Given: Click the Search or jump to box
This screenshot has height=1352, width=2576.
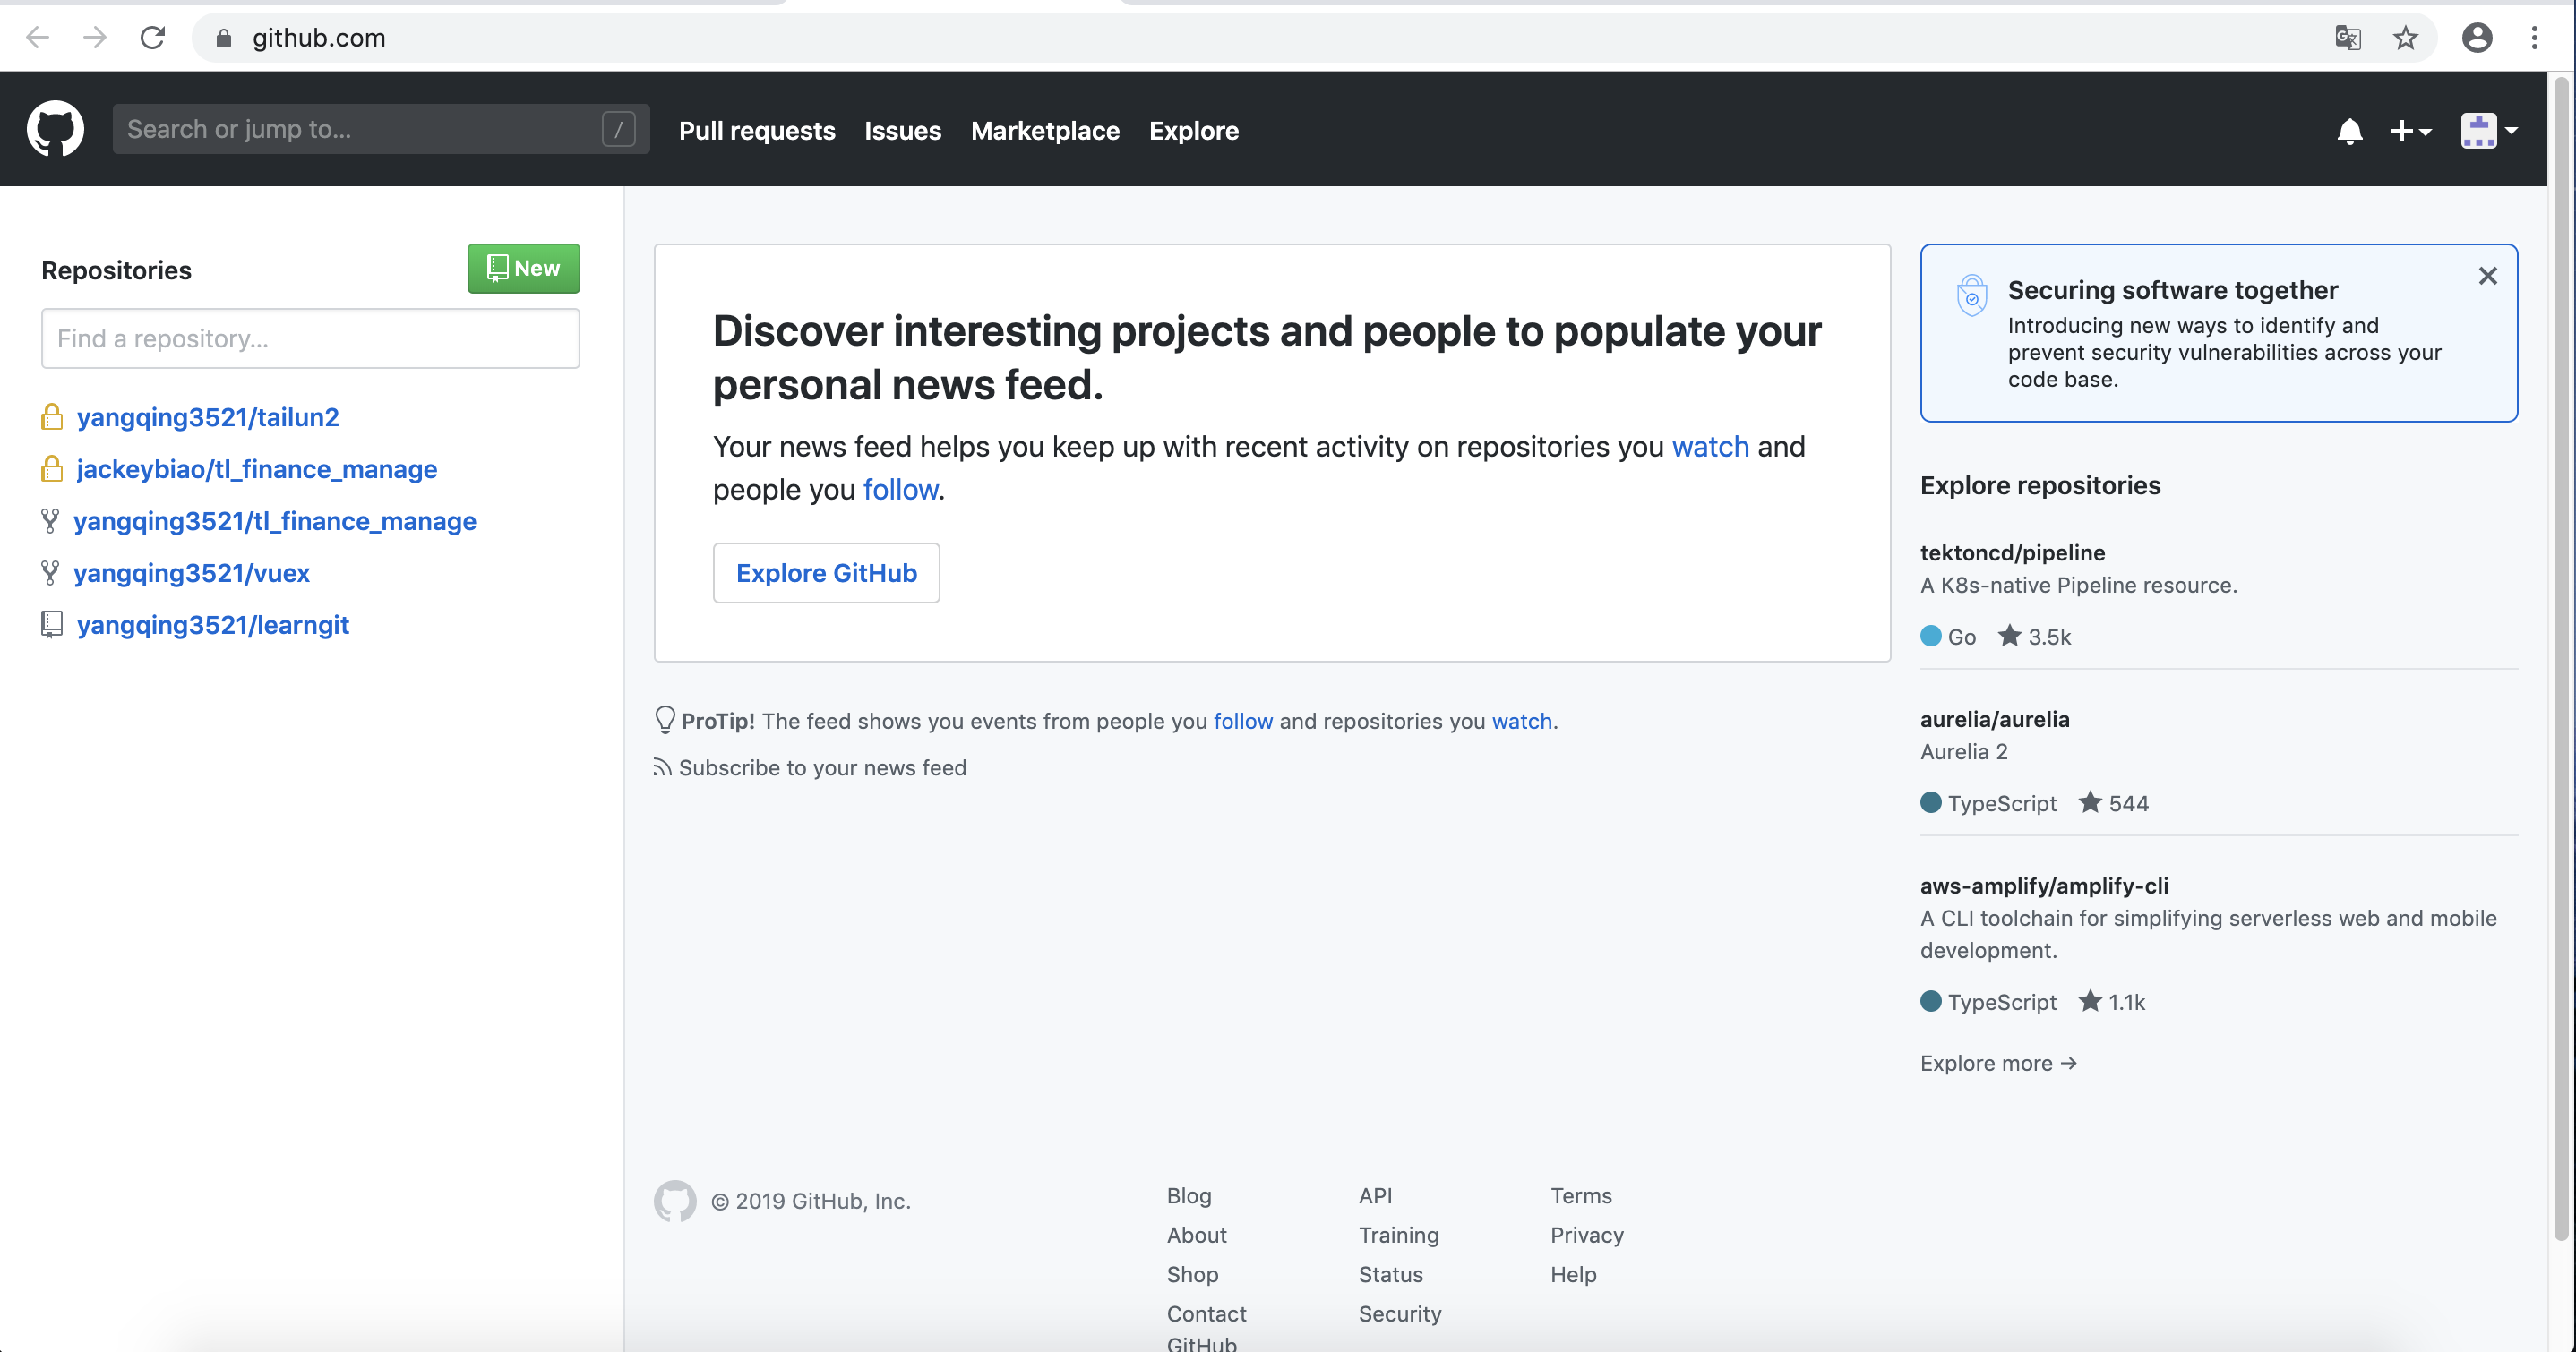Looking at the screenshot, I should tap(380, 129).
